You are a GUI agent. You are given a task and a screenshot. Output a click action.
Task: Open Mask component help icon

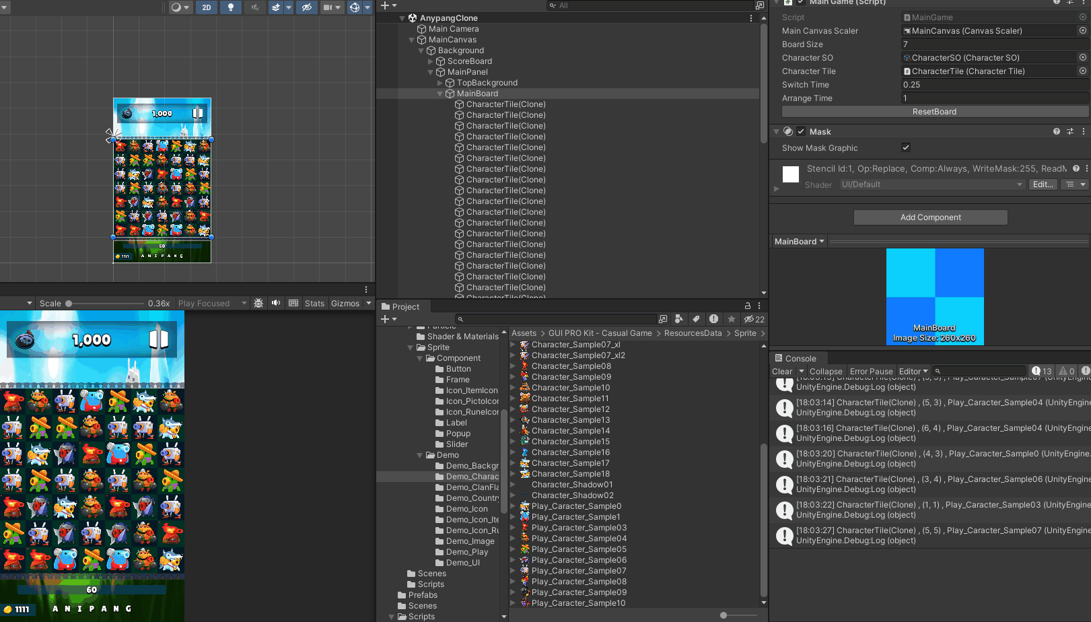point(1057,132)
